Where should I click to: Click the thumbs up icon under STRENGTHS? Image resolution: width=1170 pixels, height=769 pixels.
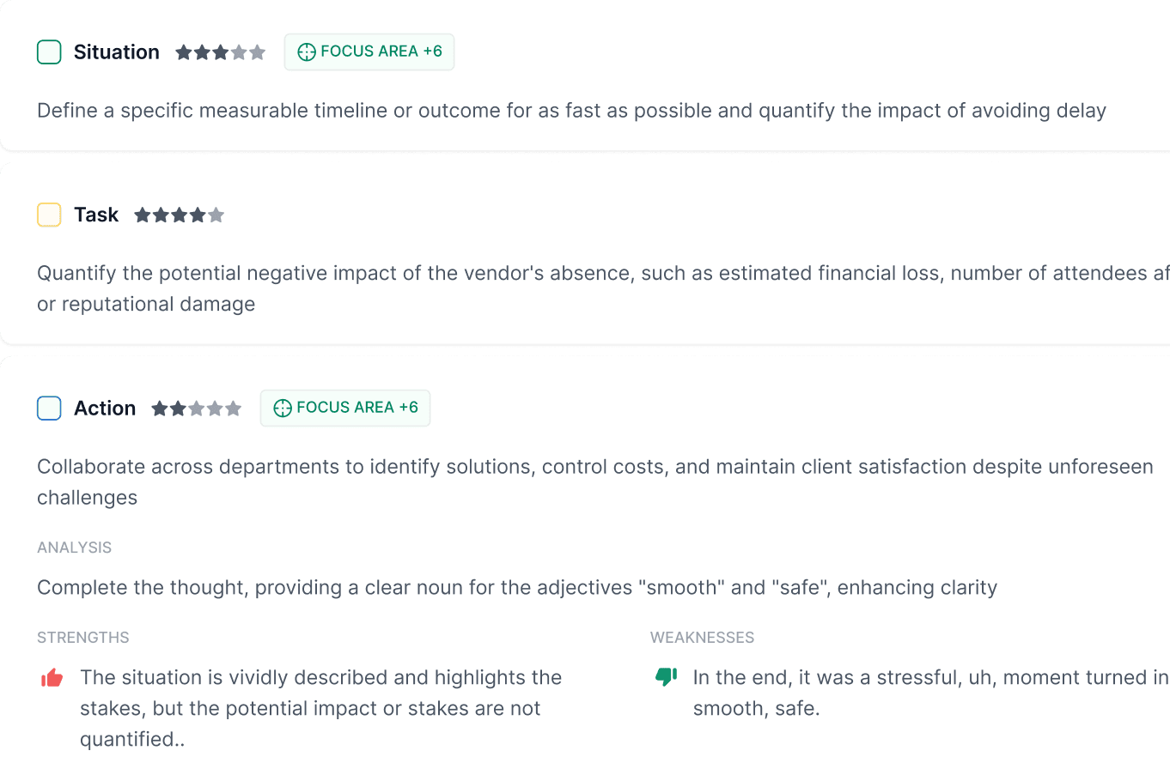tap(53, 677)
